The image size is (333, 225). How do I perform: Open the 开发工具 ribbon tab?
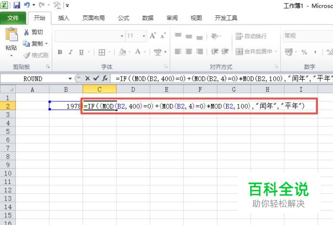click(226, 18)
